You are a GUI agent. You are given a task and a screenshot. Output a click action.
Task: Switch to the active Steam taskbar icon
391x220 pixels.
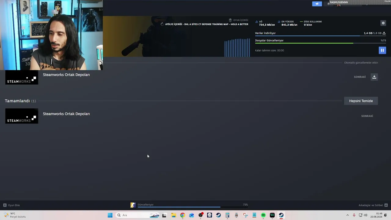tap(281, 215)
